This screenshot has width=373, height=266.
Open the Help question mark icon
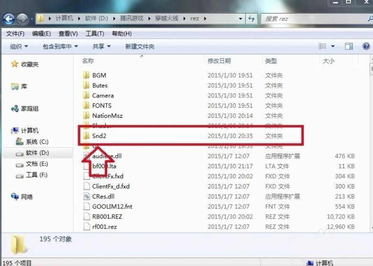pyautogui.click(x=366, y=46)
